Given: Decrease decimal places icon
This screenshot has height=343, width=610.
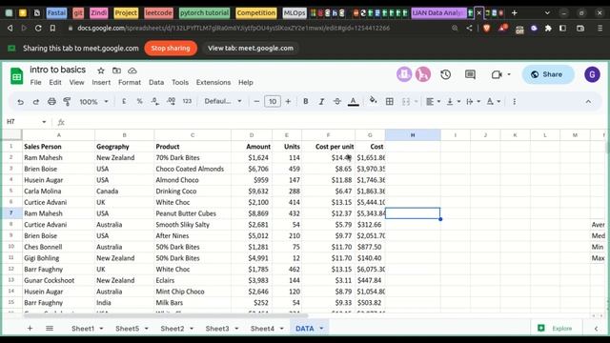Looking at the screenshot, I should 154,102.
